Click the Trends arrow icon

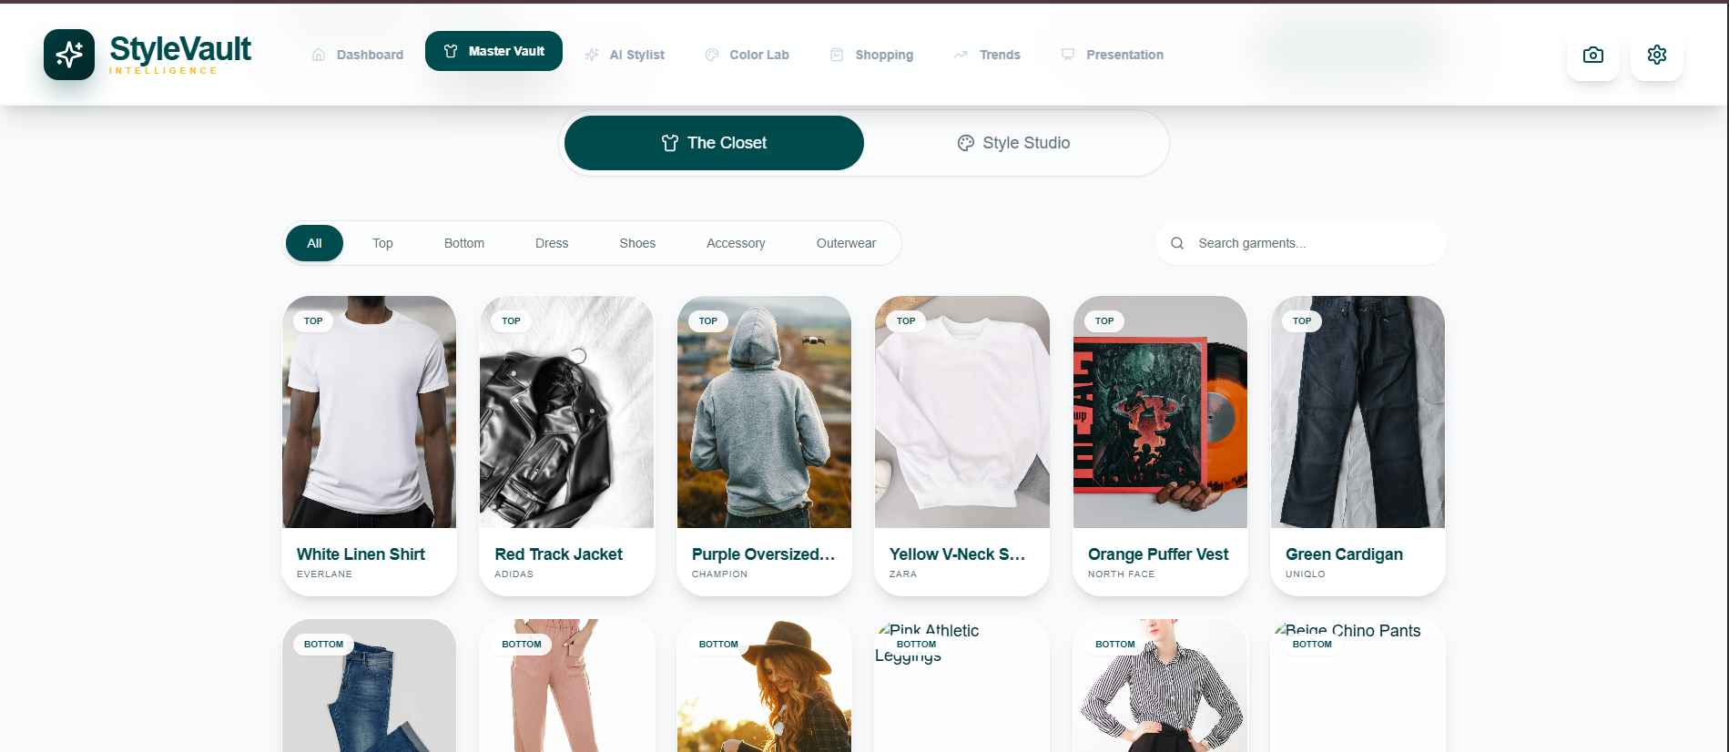point(961,55)
